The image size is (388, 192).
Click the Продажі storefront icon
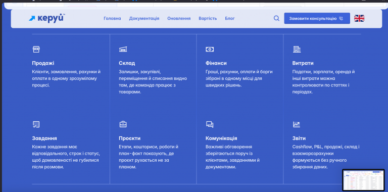tap(36, 49)
